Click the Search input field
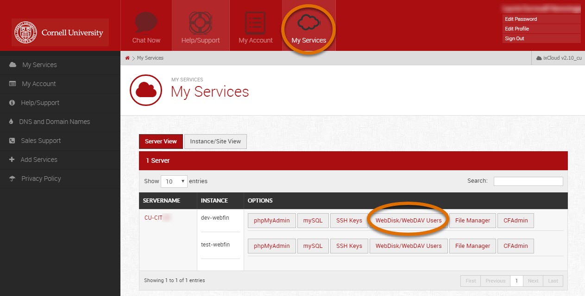Viewport: 585px width, 296px height. (528, 181)
